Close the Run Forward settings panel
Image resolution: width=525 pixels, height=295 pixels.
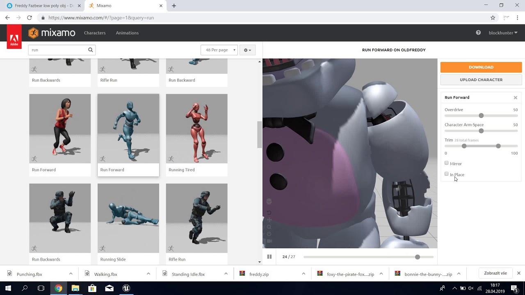[516, 98]
